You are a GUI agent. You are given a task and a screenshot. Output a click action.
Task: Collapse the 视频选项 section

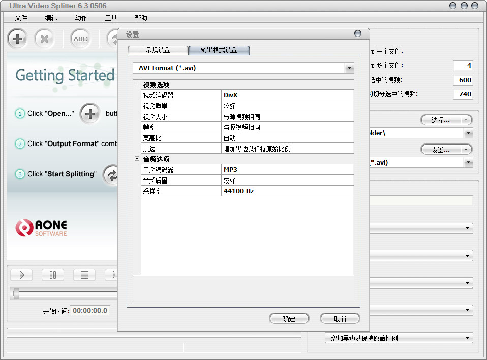[x=136, y=84]
